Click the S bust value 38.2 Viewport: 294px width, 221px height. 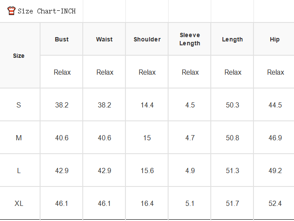pos(62,105)
